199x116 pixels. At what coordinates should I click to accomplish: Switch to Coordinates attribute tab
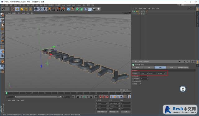click(x=149, y=68)
